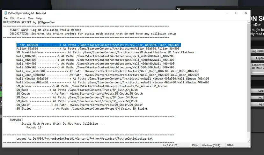Click the SM_Shelf log line
This screenshot has width=264, height=155.
[79, 105]
